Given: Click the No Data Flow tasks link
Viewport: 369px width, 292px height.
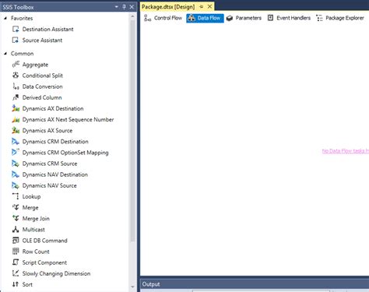Looking at the screenshot, I should [346, 151].
